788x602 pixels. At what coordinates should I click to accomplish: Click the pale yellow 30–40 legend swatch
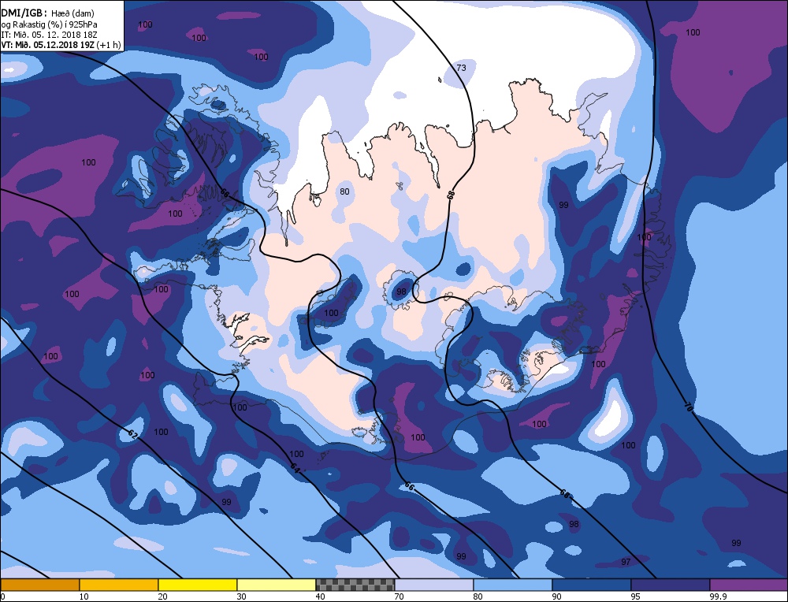(277, 585)
